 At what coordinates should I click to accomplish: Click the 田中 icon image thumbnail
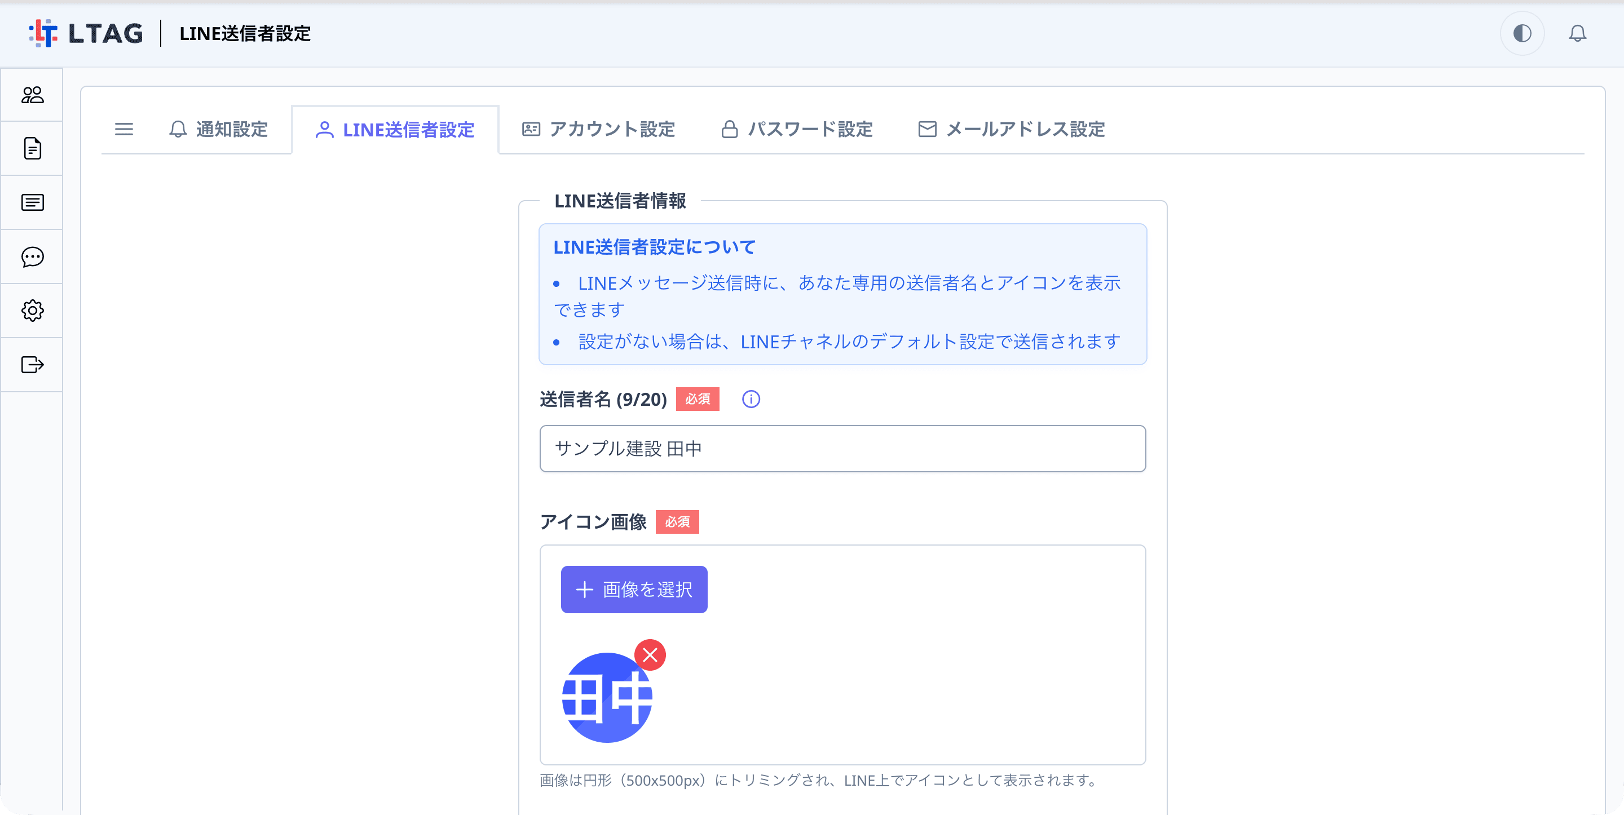click(607, 697)
